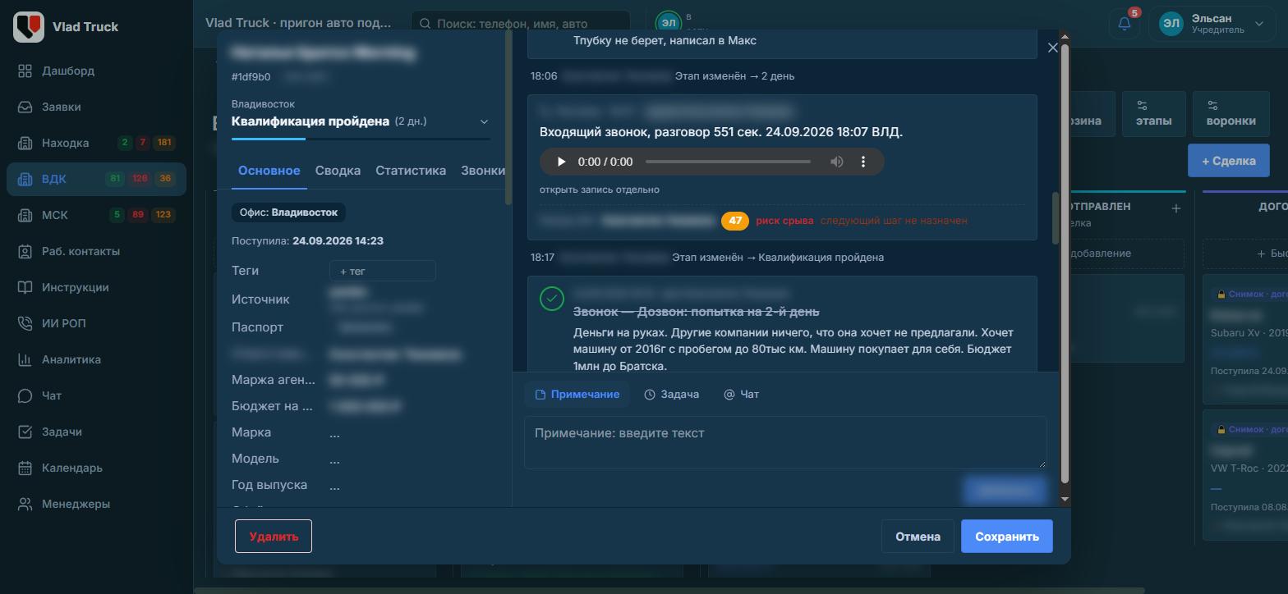Click the Удалить button
The height and width of the screenshot is (594, 1288).
coord(274,537)
